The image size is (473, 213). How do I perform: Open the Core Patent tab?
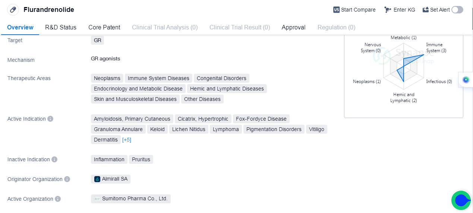coord(104,27)
